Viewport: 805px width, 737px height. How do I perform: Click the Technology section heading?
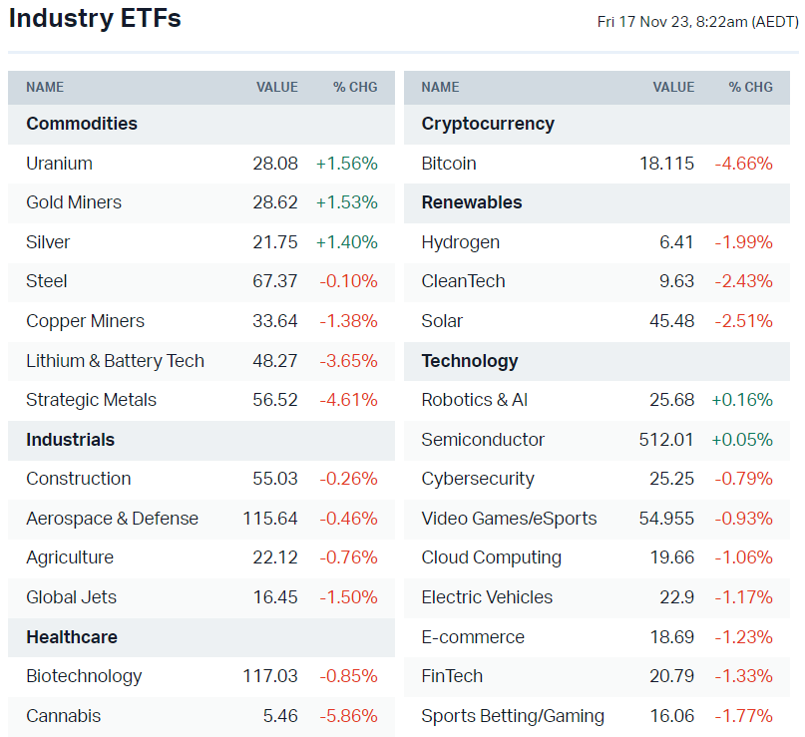click(x=470, y=361)
